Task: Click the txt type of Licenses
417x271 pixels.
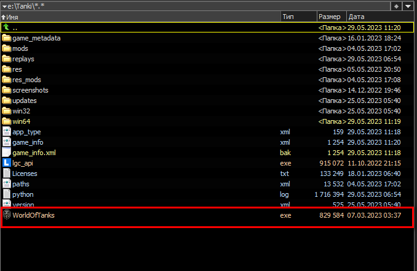Action: [x=284, y=174]
